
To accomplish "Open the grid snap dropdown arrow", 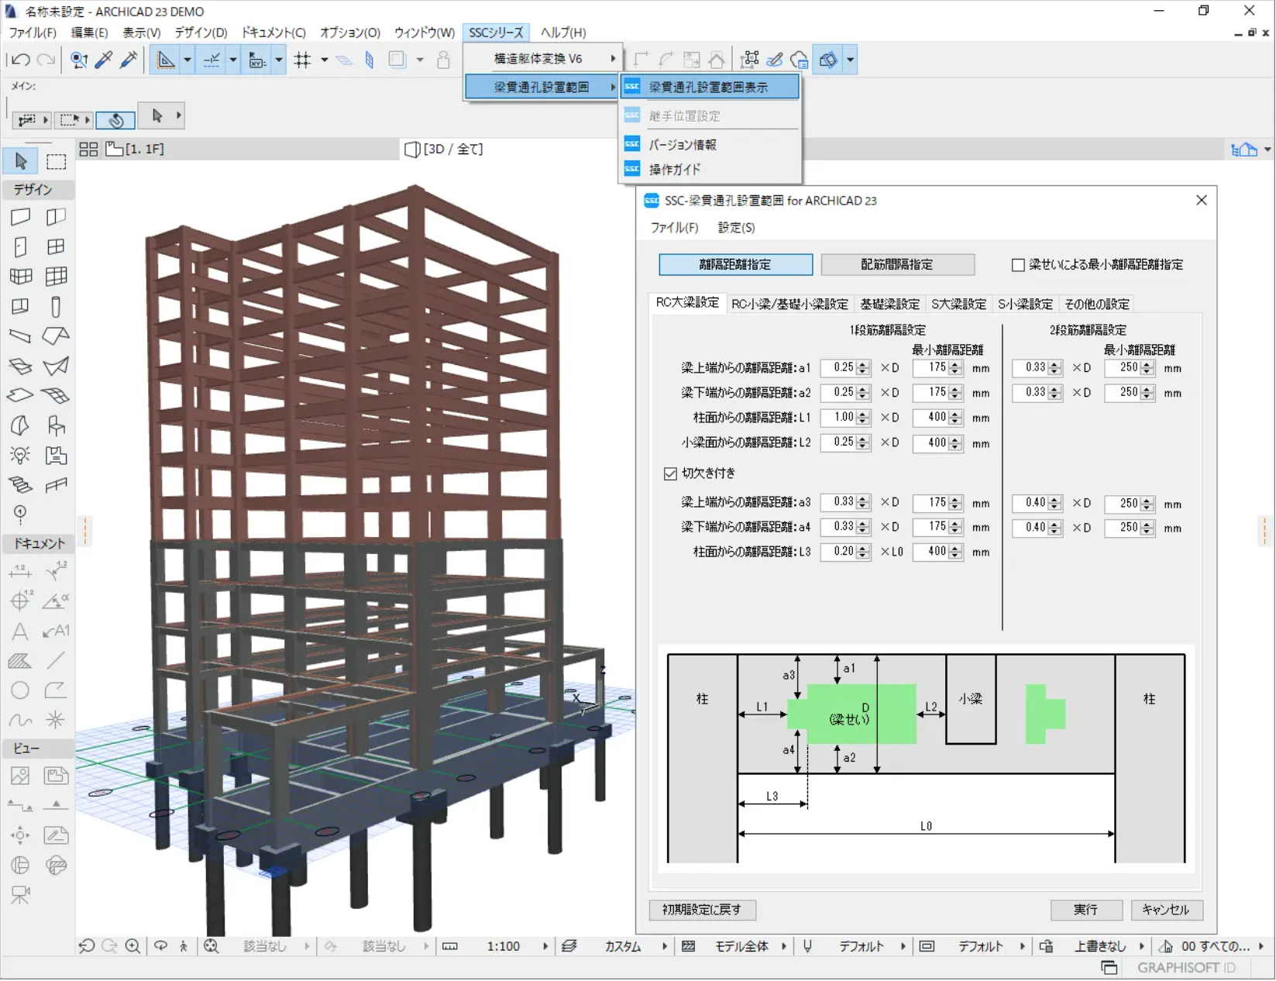I will point(325,60).
